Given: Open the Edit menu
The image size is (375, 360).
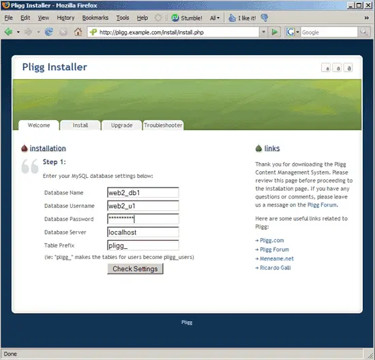Looking at the screenshot, I should 25,18.
